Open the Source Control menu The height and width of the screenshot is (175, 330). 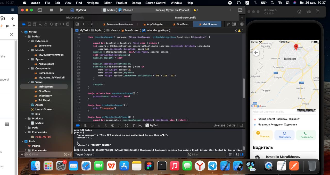tap(156, 3)
